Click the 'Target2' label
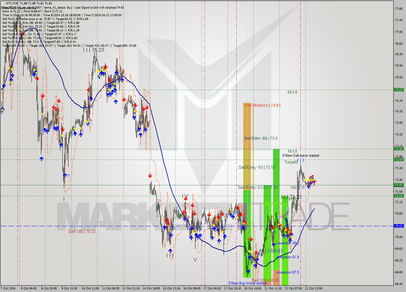 tap(291, 162)
